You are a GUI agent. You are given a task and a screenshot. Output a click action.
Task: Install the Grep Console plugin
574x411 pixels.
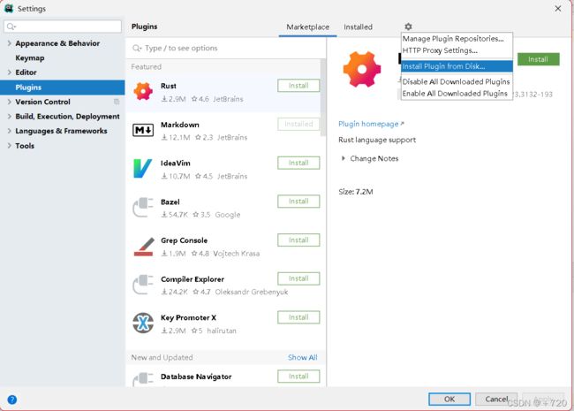pyautogui.click(x=298, y=240)
